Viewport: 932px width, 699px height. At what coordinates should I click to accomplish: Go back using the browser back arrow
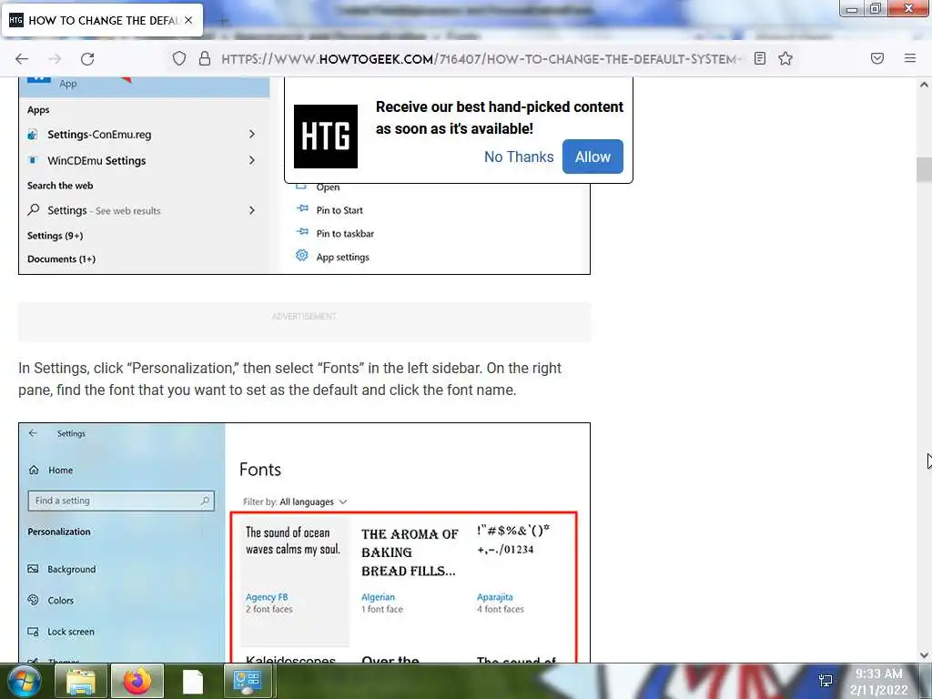coord(22,58)
